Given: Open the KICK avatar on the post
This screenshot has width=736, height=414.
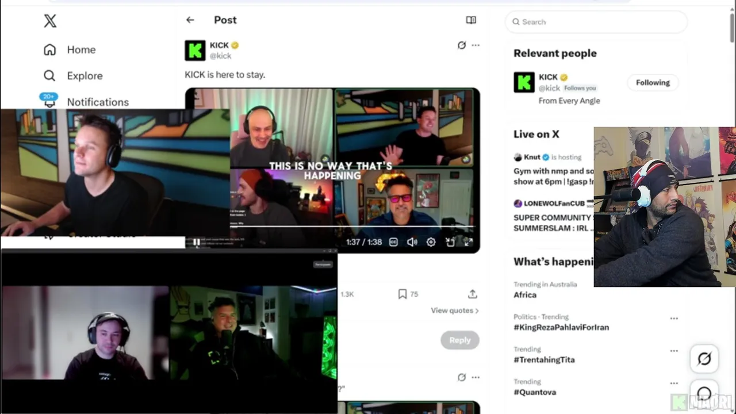Looking at the screenshot, I should [x=195, y=51].
